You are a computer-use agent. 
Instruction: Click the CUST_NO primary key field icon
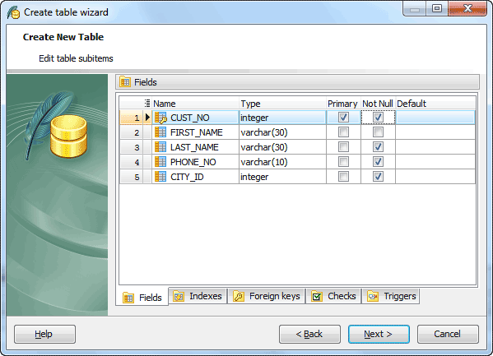point(160,118)
